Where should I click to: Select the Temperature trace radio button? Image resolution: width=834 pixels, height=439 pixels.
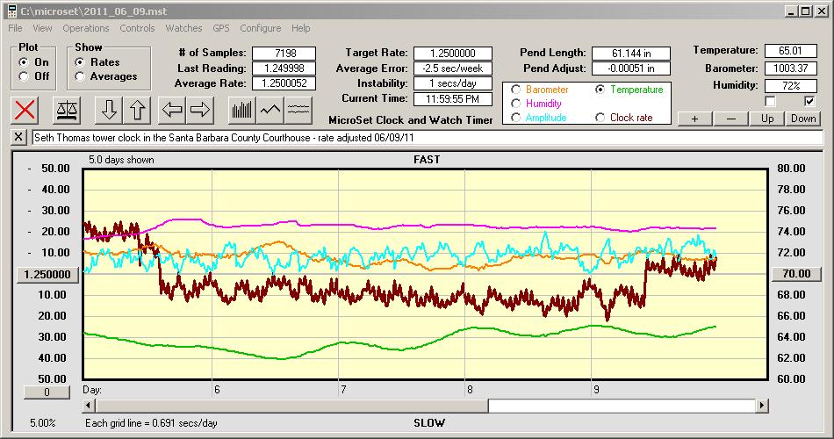point(600,90)
